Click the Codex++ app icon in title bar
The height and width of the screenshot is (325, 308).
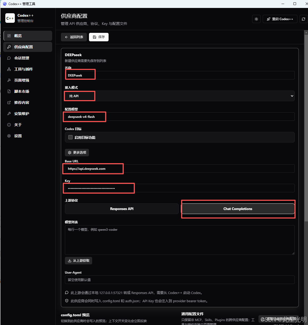coord(5,4)
